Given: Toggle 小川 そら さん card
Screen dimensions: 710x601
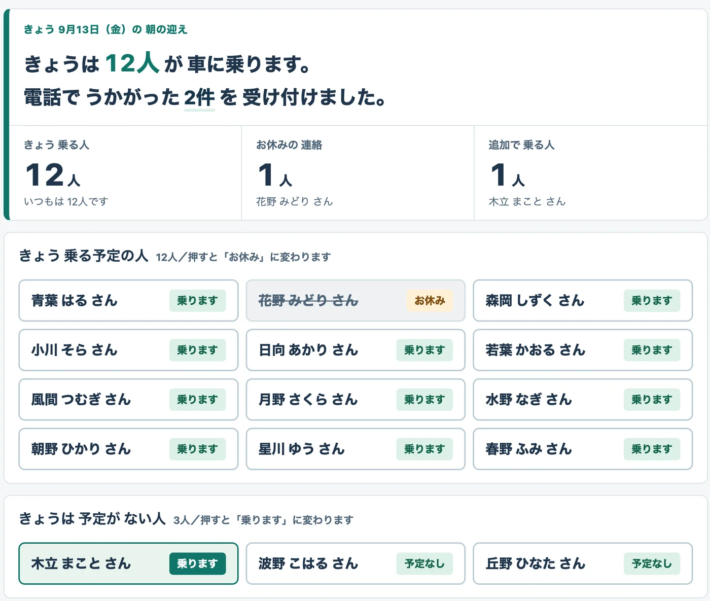Looking at the screenshot, I should [128, 350].
